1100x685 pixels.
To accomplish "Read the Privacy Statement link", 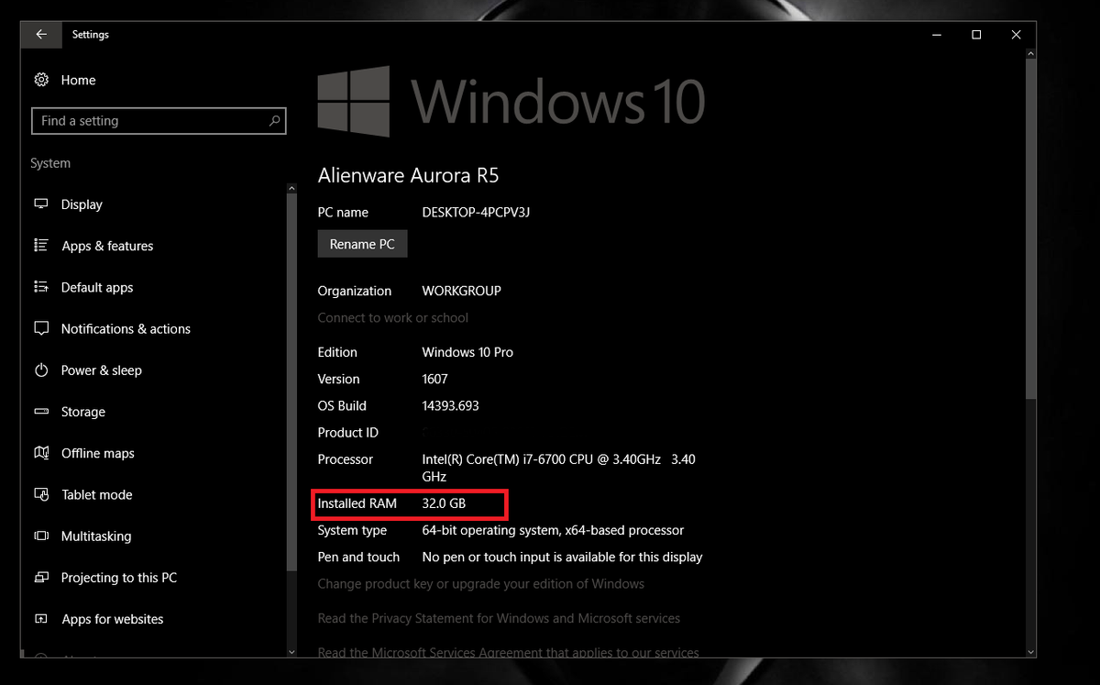I will pos(499,618).
